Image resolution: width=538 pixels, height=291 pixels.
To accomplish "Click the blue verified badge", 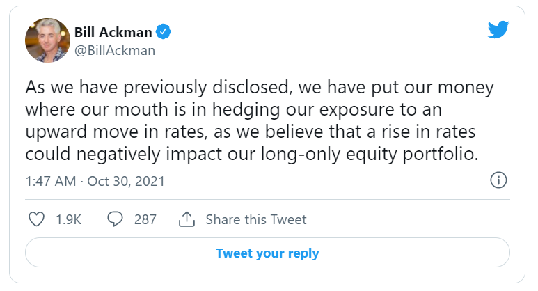I will point(164,32).
